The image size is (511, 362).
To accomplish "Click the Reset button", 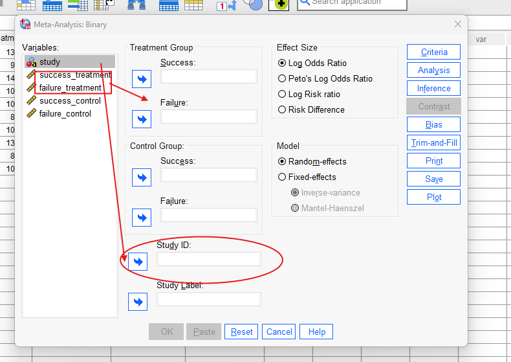I will (x=241, y=332).
